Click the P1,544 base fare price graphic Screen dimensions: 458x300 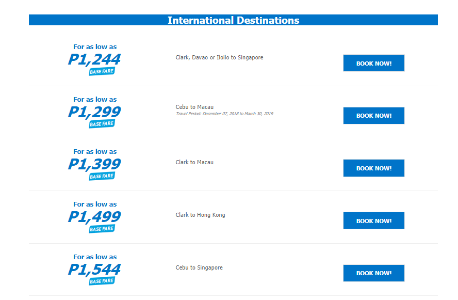point(94,270)
